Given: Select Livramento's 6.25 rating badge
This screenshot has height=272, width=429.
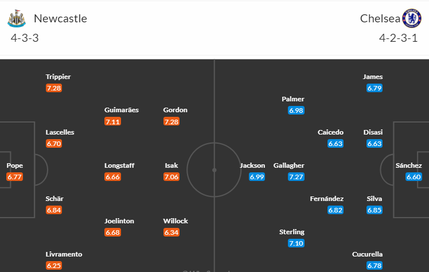Looking at the screenshot, I should click(x=54, y=266).
